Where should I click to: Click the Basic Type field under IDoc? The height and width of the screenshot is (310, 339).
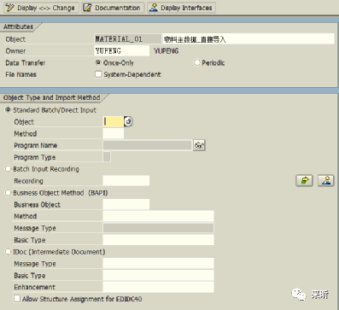158,275
